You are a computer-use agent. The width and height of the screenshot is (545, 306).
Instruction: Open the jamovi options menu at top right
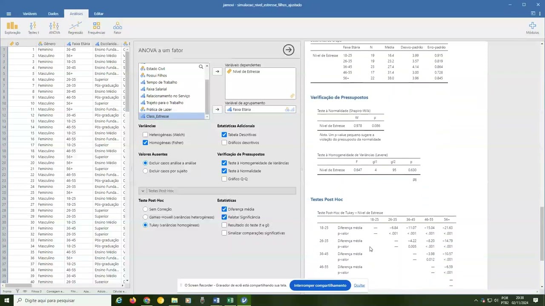coord(541,14)
